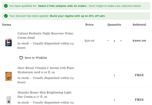Click the FREE label for the Vitamin C Serum
This screenshot has height=105, width=152.
[x=139, y=75]
